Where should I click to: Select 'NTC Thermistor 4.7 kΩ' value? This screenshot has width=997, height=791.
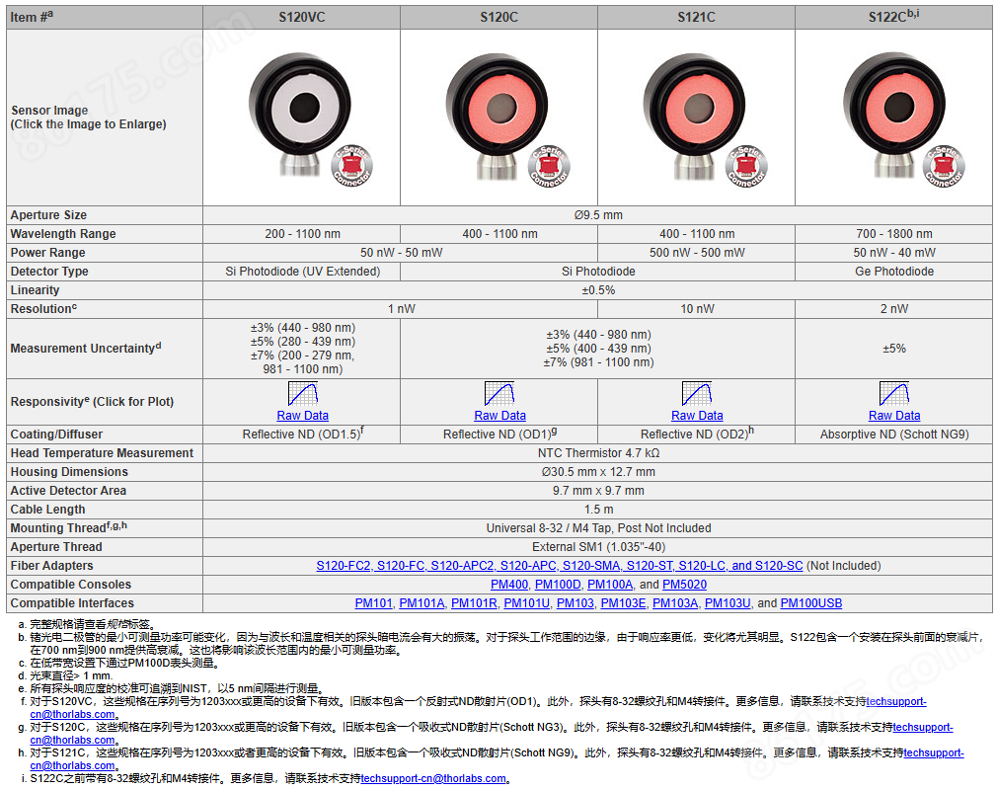598,453
